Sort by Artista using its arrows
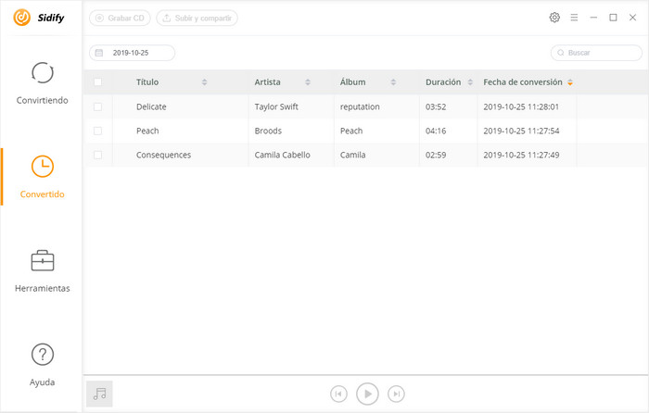Screen dimensions: 649x413 click(x=308, y=82)
